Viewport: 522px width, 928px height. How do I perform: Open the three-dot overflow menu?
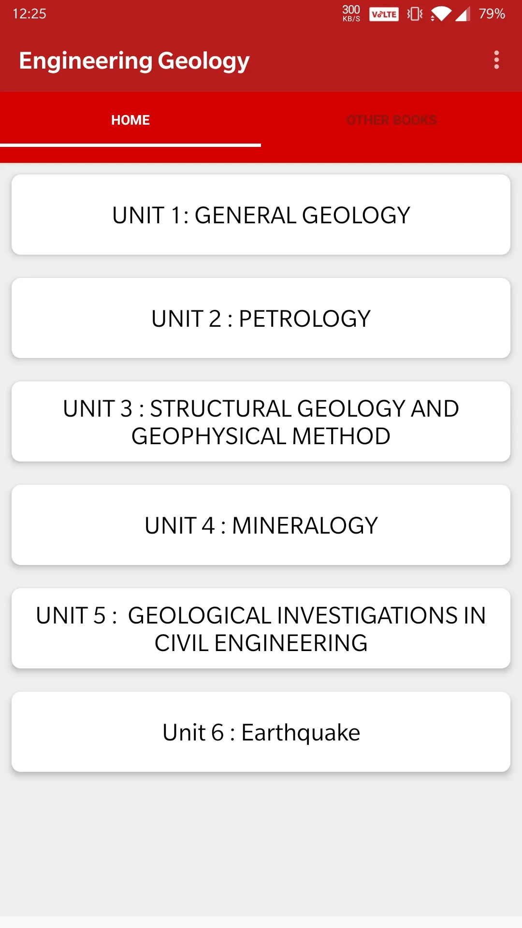point(496,60)
